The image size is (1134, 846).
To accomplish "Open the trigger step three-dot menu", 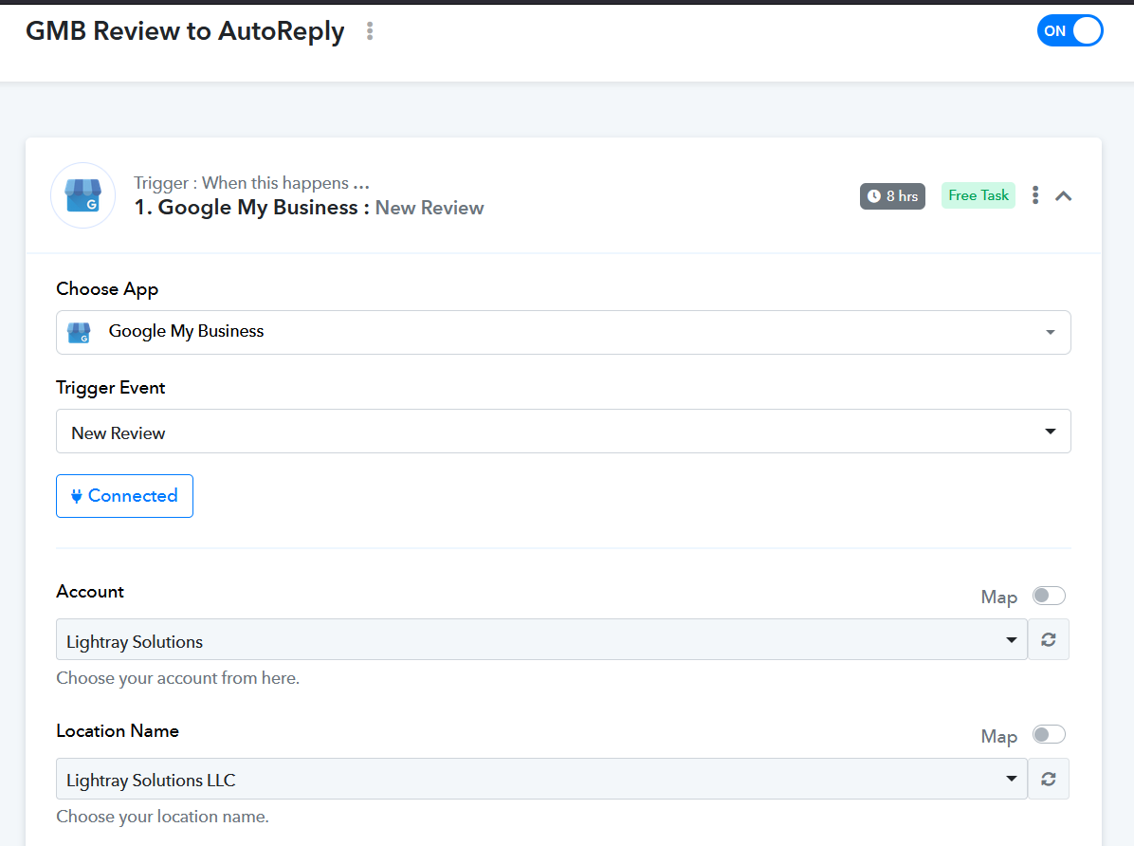I will coord(1035,195).
